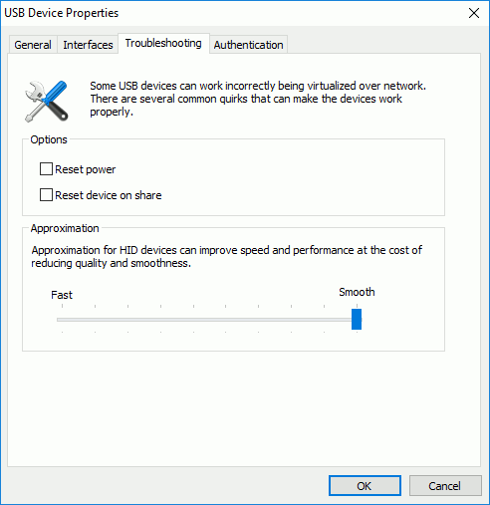
Task: Click the Smooth label above slider
Action: point(357,292)
